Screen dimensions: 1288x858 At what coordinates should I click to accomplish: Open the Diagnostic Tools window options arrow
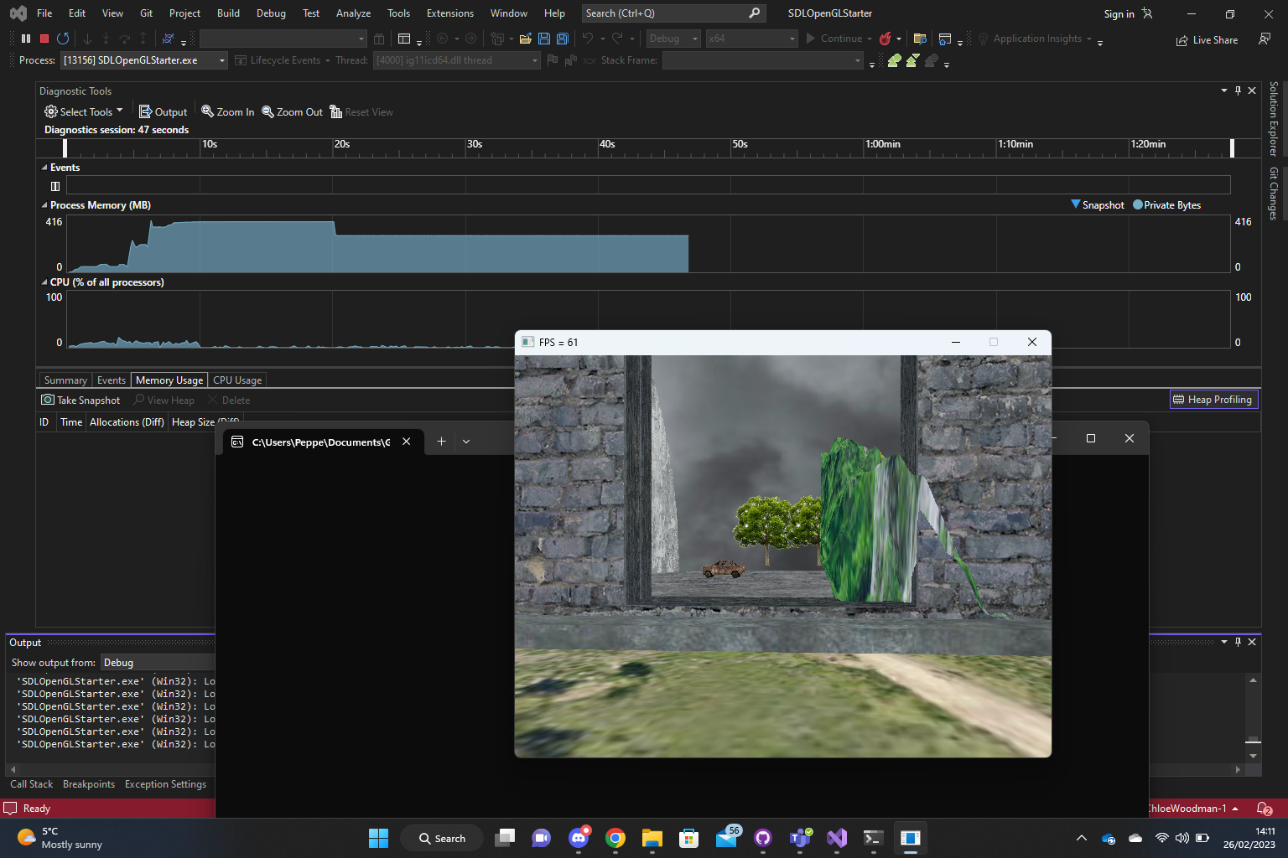(1224, 90)
